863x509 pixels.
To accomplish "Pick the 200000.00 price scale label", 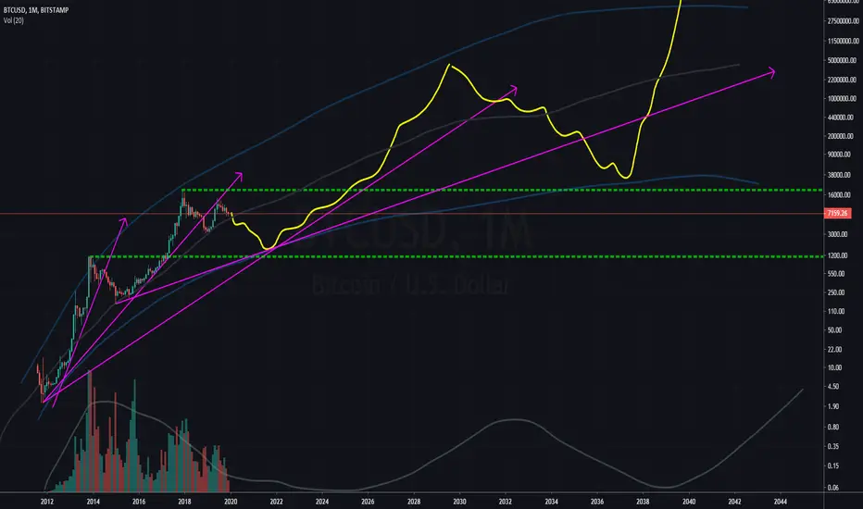I will 841,136.
